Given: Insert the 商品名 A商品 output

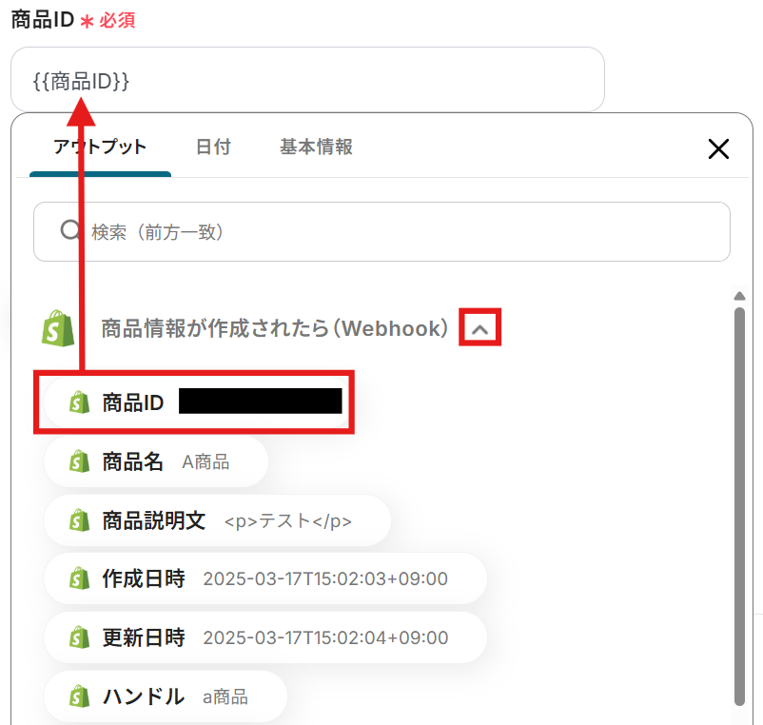Looking at the screenshot, I should tap(156, 461).
